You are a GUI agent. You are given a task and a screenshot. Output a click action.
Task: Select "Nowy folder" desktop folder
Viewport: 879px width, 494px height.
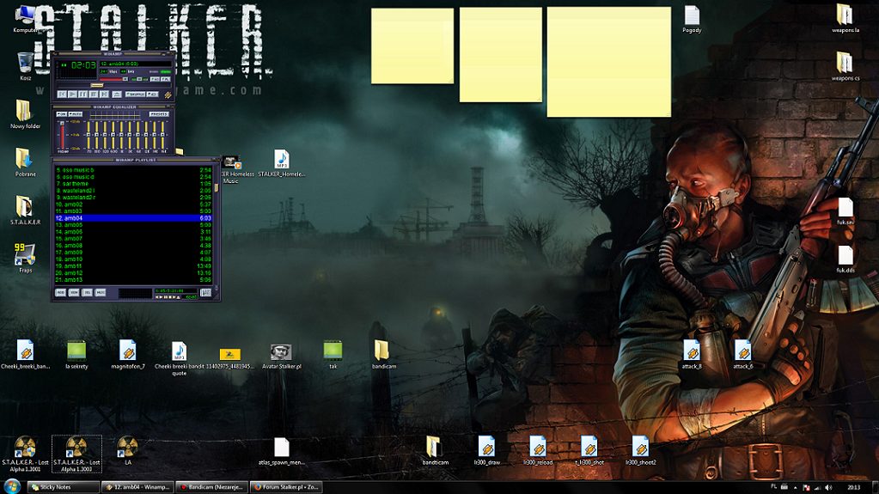click(x=25, y=114)
